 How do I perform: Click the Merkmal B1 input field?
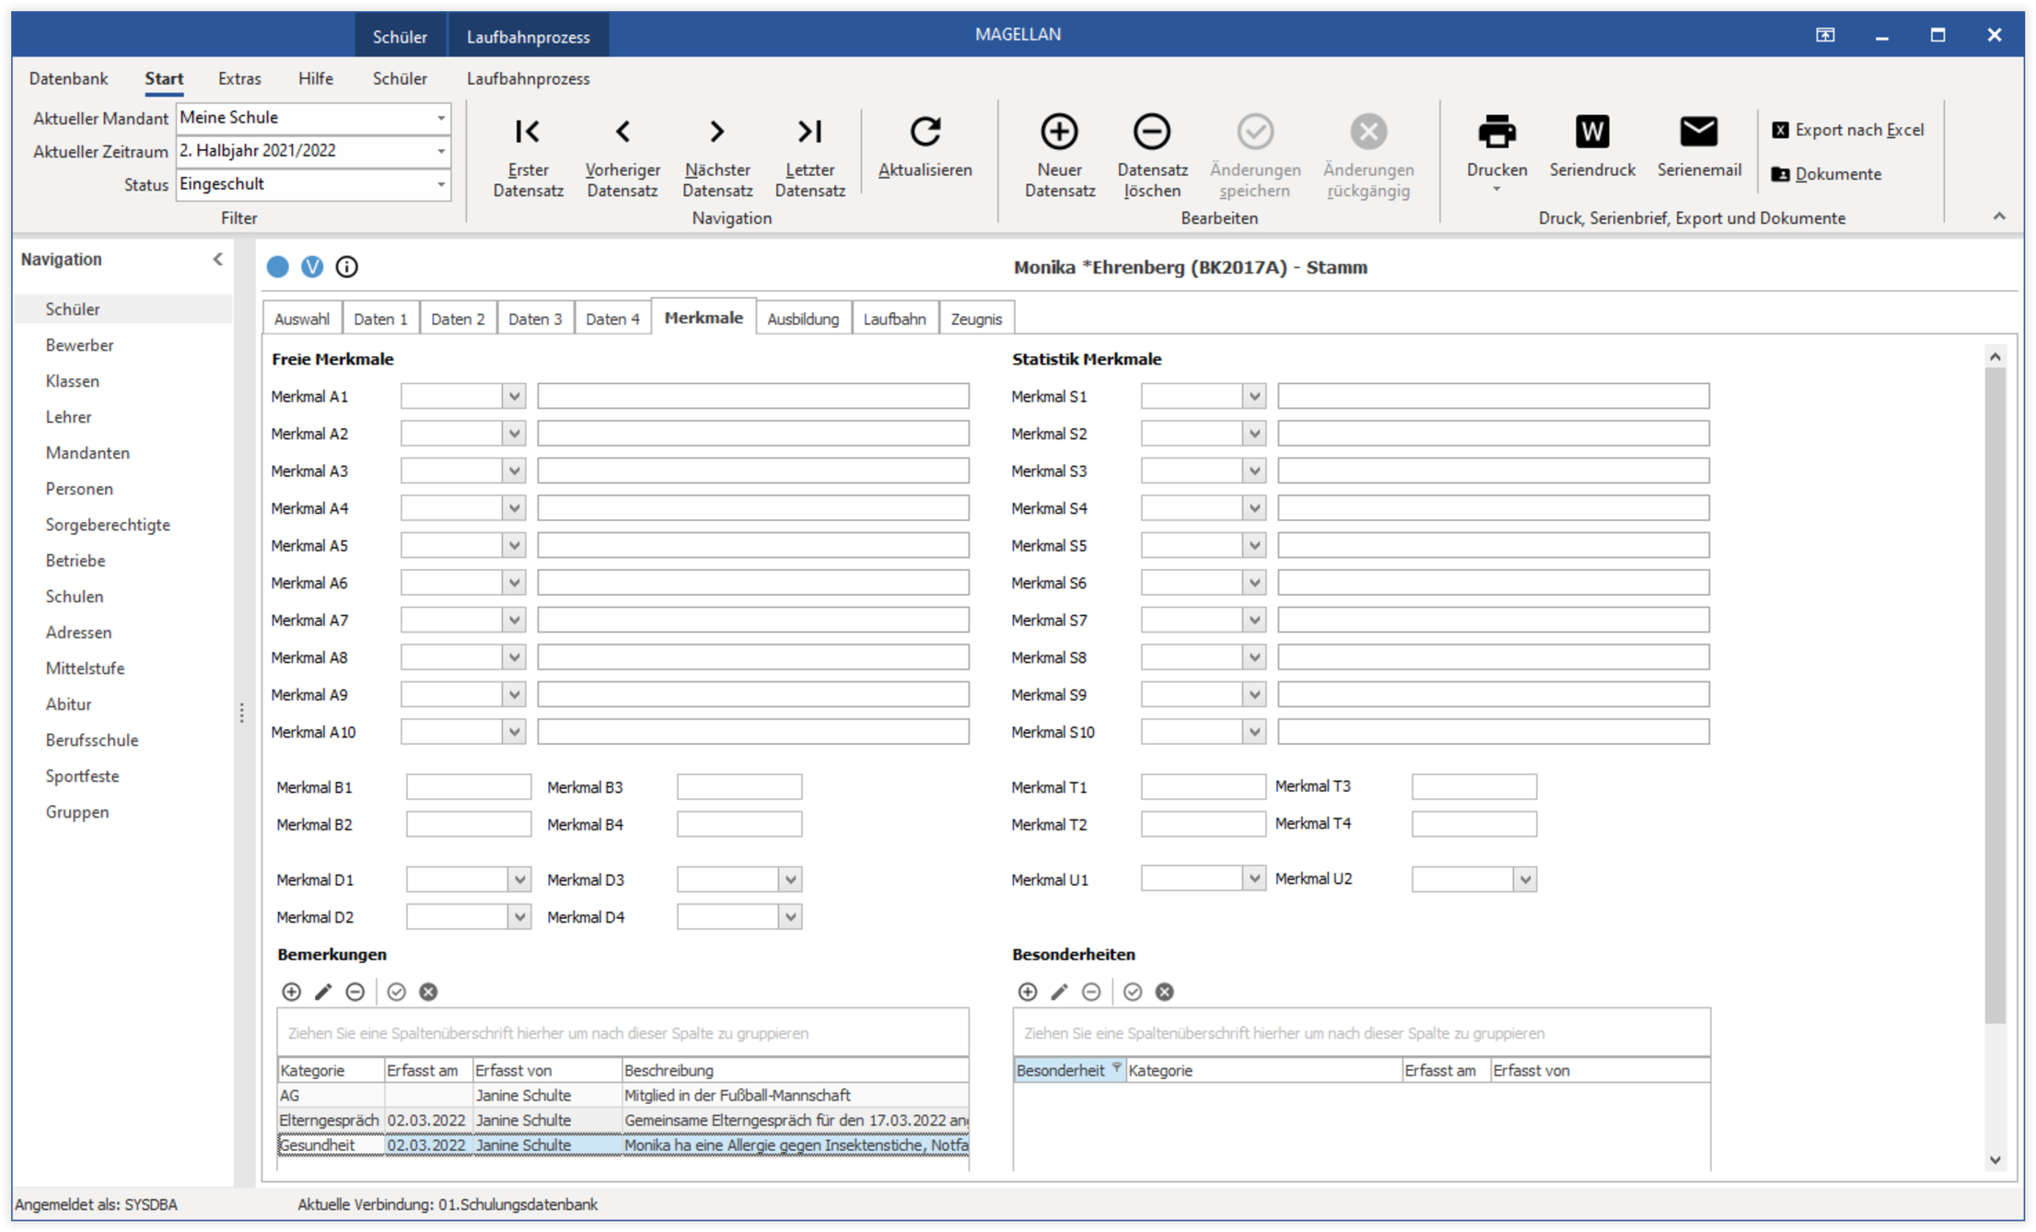coord(468,787)
